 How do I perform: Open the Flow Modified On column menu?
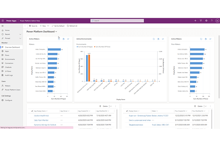(x=204, y=111)
